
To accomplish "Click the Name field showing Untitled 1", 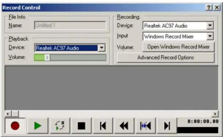I will (70, 25).
